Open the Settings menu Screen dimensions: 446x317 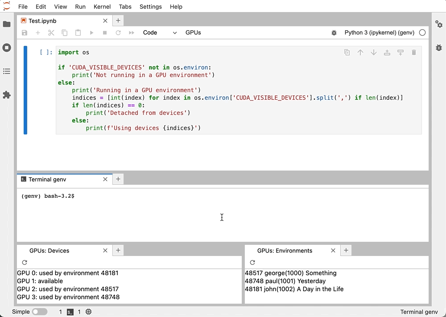click(x=150, y=7)
